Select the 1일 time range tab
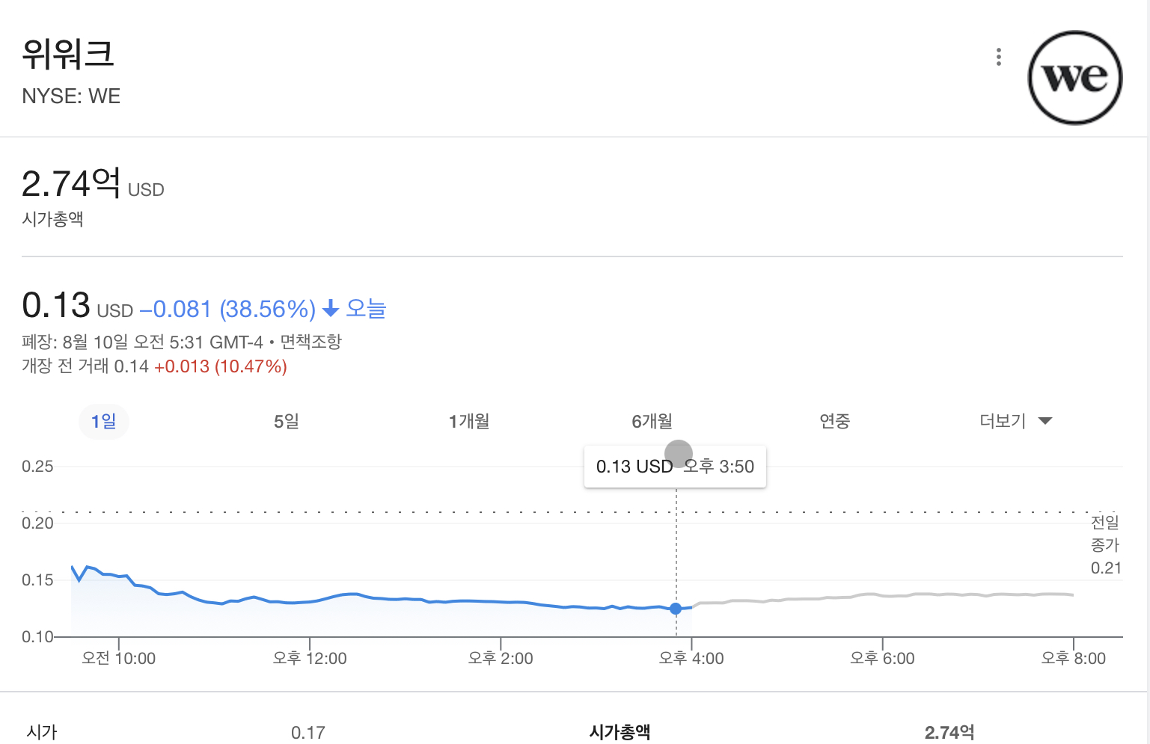Viewport: 1150px width, 744px height. [104, 422]
